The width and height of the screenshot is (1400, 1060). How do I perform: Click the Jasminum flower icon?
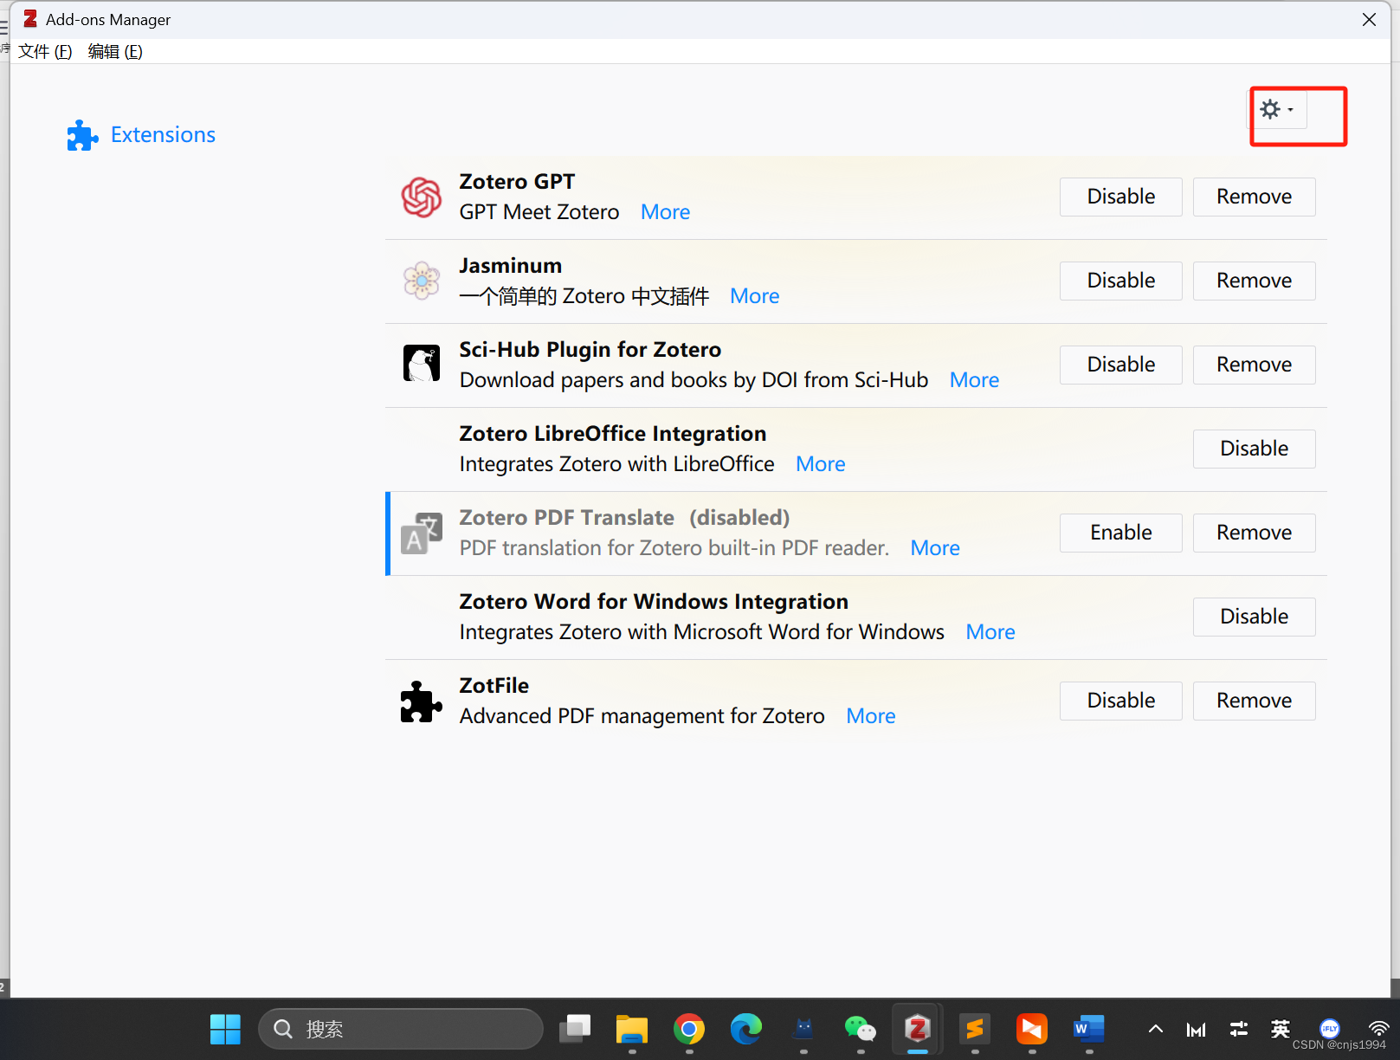click(x=422, y=281)
